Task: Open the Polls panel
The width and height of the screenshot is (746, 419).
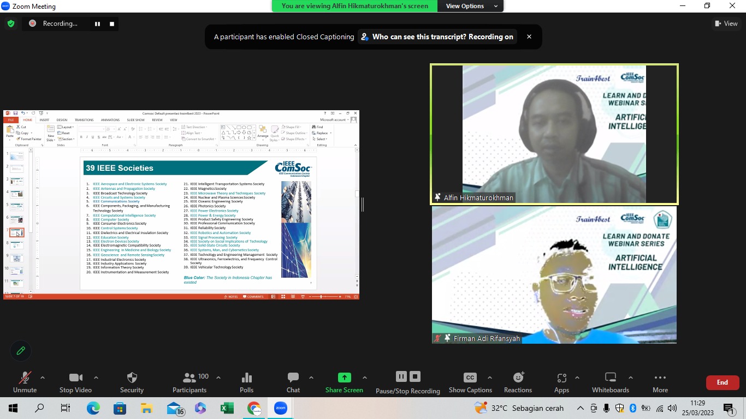Action: (x=246, y=382)
